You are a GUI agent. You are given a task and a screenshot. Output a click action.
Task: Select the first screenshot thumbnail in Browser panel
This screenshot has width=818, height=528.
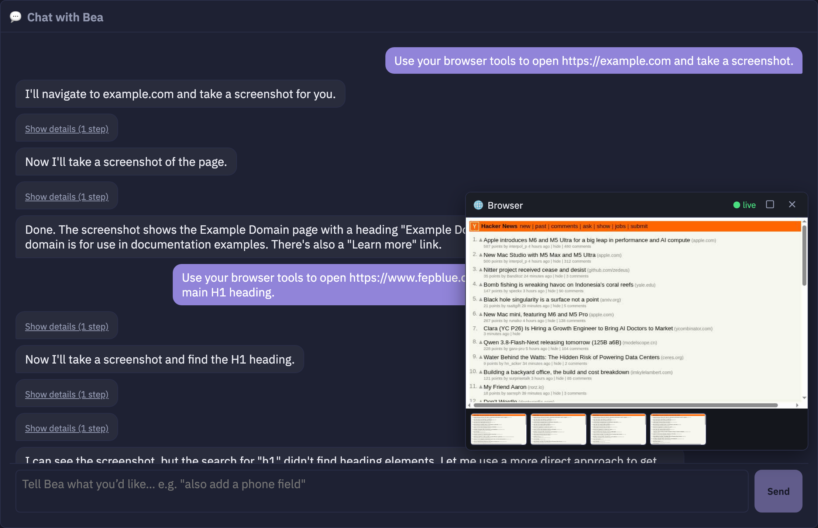(x=499, y=429)
